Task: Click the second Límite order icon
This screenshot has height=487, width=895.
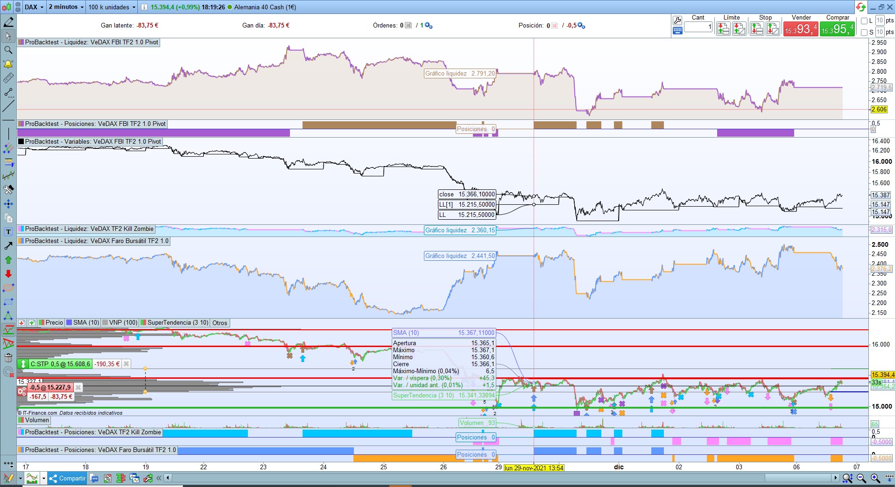Action: click(x=739, y=29)
